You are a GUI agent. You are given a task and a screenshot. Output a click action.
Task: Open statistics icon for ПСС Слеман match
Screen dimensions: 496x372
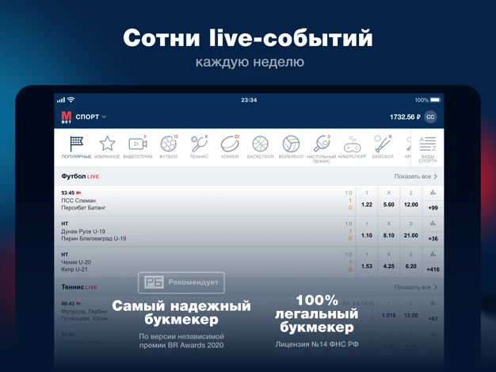433,193
